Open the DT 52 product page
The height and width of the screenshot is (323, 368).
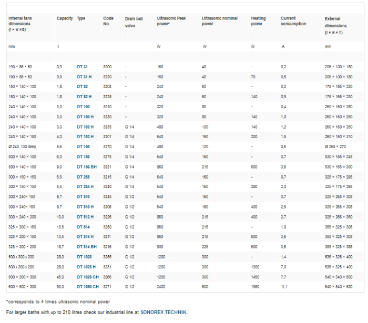pyautogui.click(x=82, y=87)
